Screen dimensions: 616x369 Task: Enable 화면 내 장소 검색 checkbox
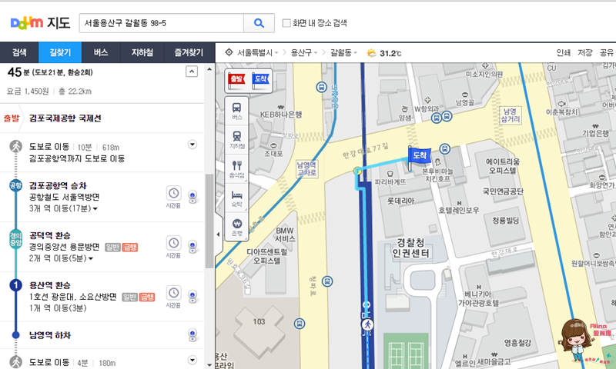click(286, 23)
